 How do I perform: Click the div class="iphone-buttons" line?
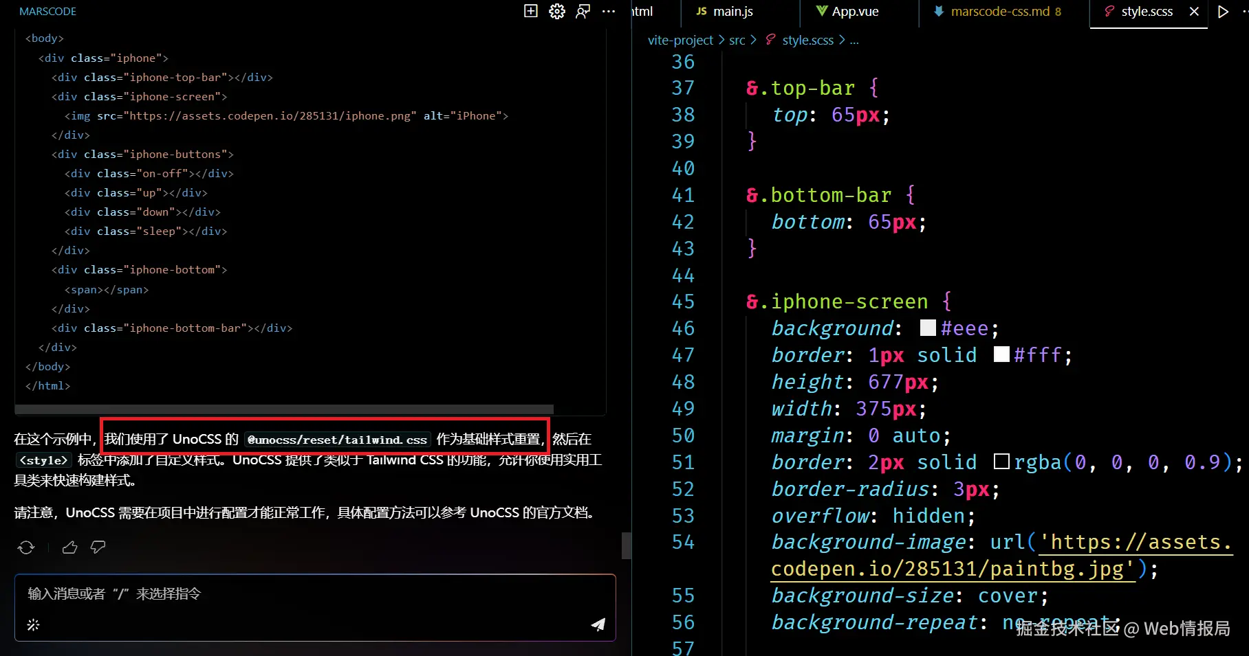coord(142,155)
